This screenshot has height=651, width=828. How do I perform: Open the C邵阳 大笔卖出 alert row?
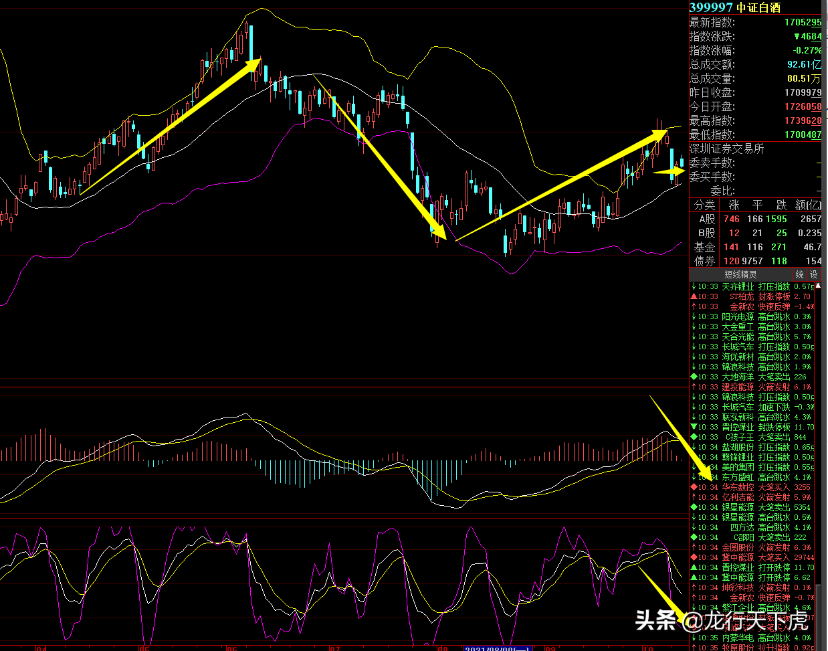pyautogui.click(x=752, y=537)
